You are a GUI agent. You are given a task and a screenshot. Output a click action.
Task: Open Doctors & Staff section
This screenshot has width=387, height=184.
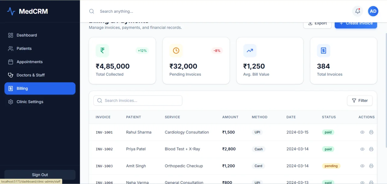pyautogui.click(x=40, y=75)
